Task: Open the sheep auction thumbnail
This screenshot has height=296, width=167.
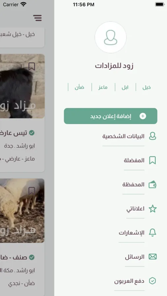Action: (x=22, y=211)
